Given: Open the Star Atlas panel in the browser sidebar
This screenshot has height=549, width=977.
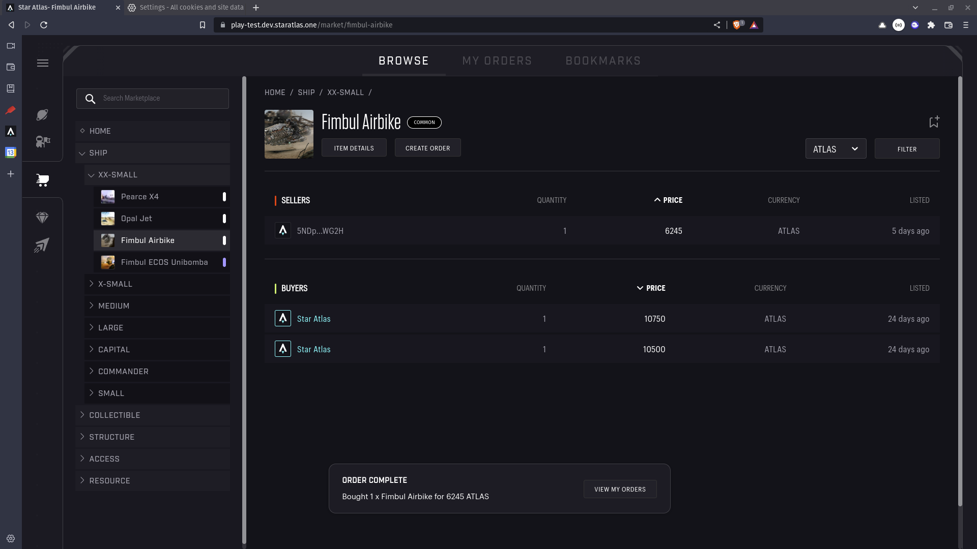Looking at the screenshot, I should click(x=11, y=132).
